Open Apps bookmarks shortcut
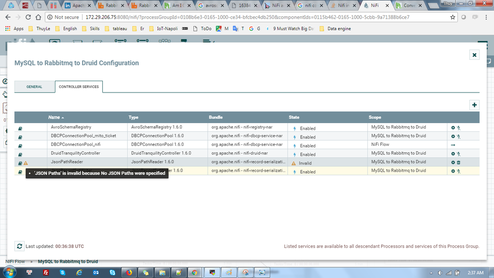Image resolution: width=494 pixels, height=278 pixels. click(x=14, y=29)
